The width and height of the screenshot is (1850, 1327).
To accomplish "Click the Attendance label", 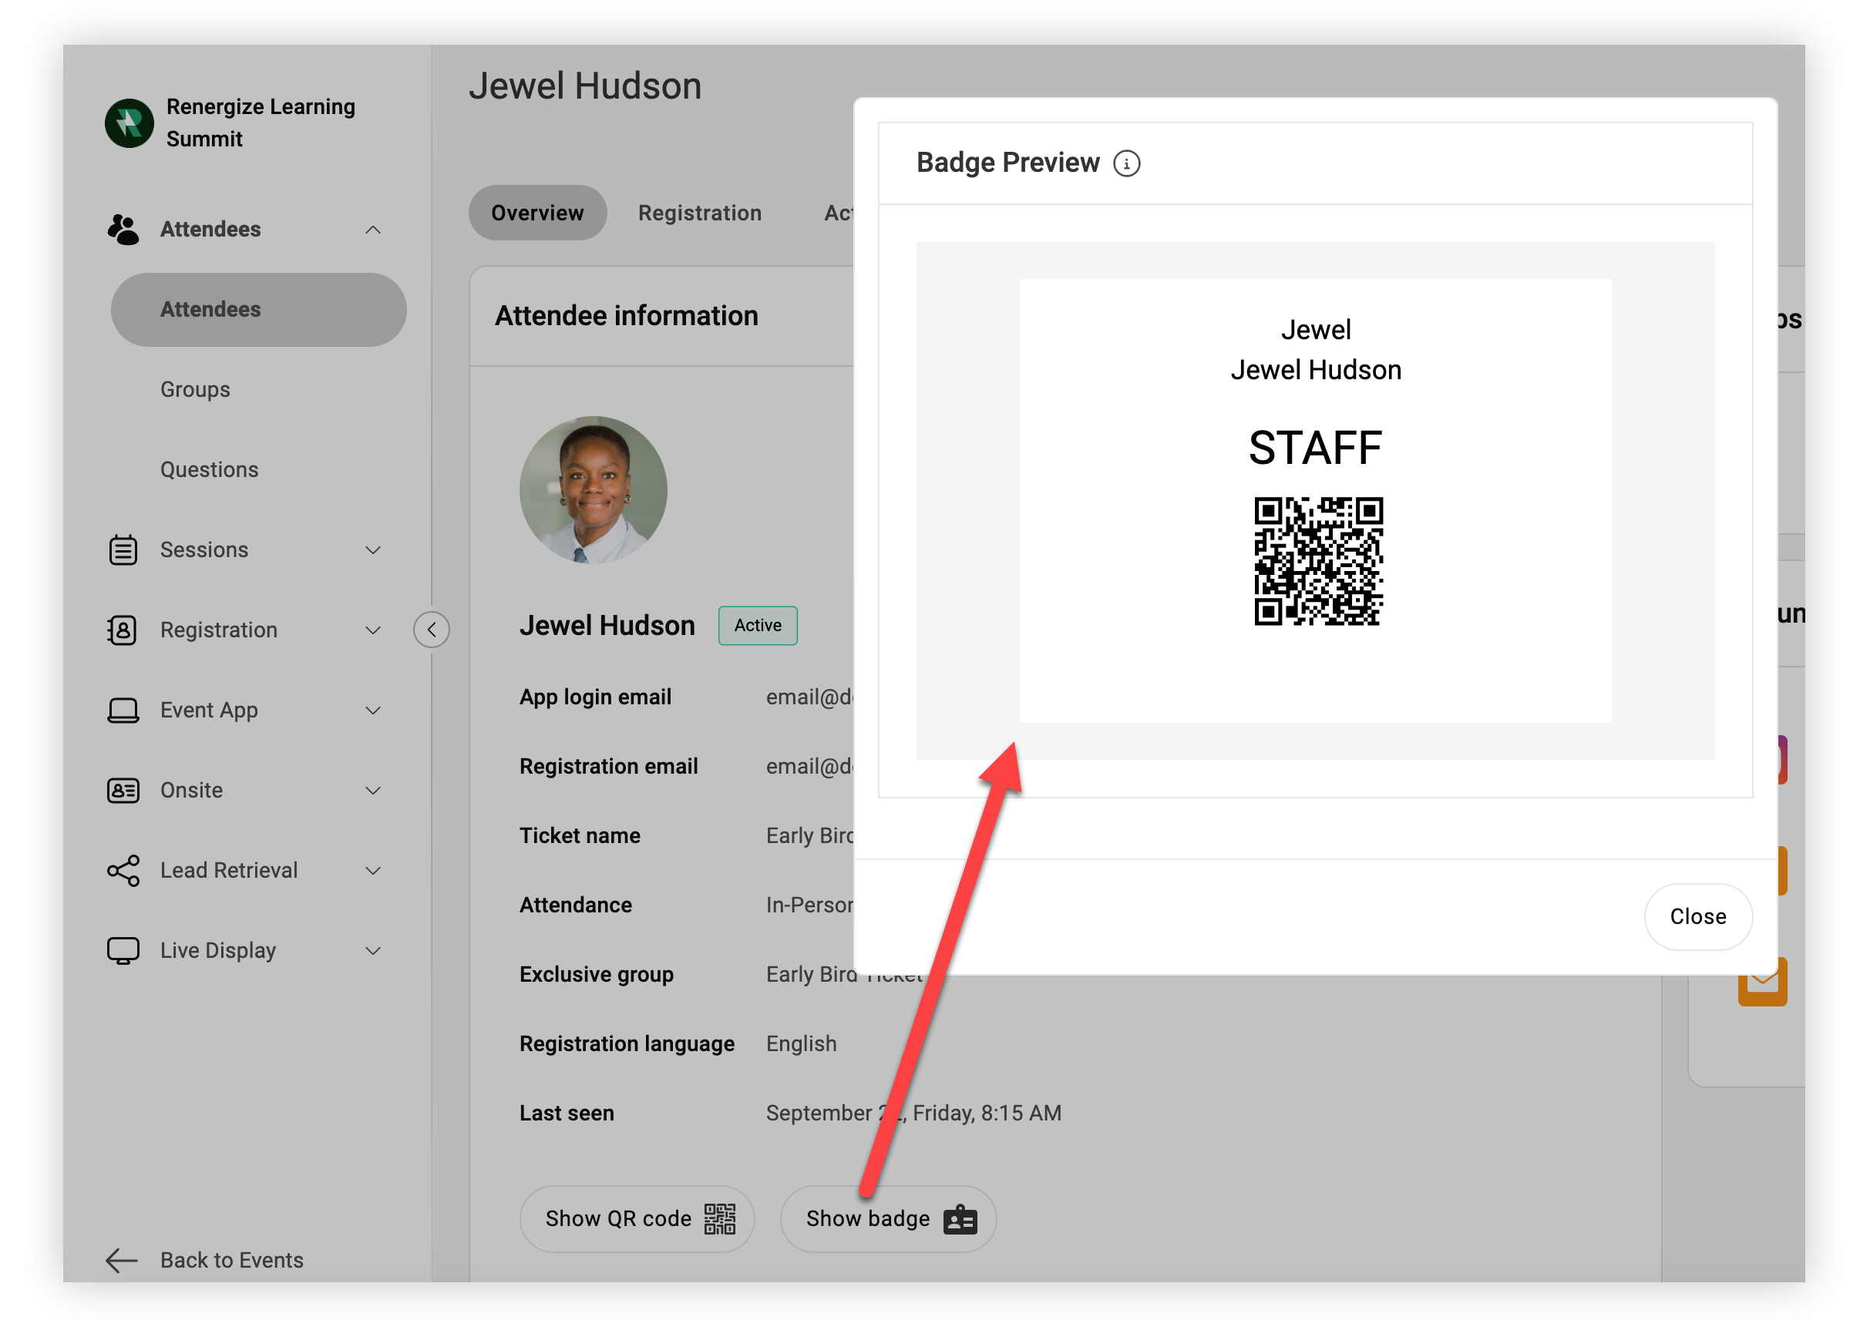I will coord(576,905).
